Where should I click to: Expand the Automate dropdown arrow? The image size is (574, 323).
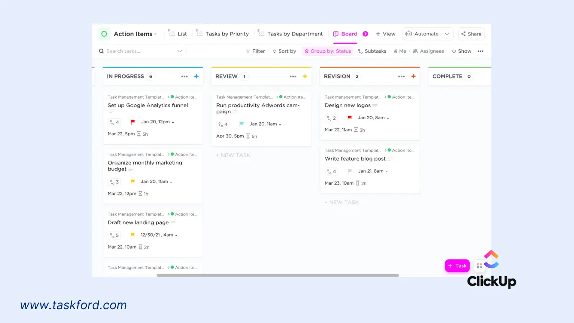447,34
